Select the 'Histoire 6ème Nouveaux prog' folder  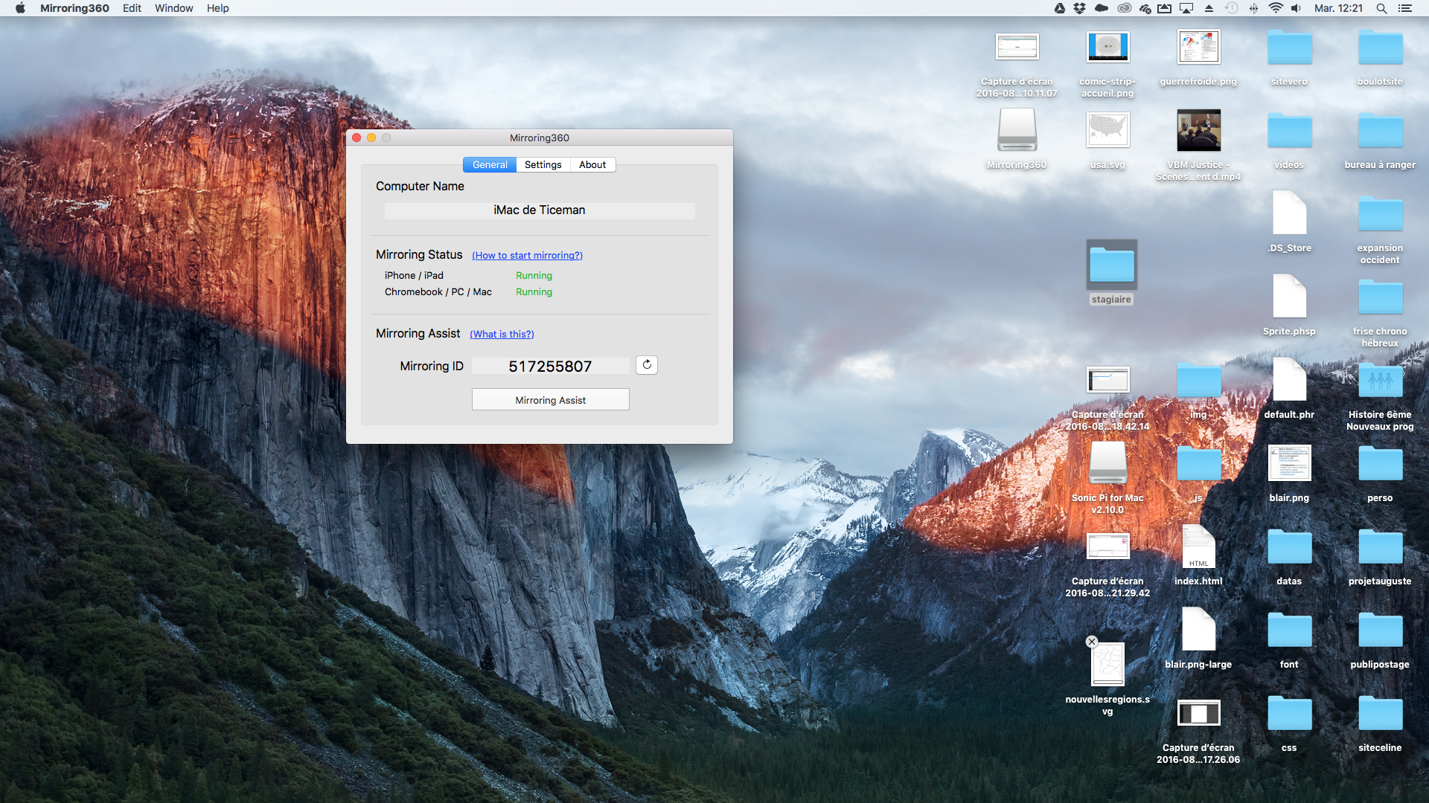point(1380,381)
